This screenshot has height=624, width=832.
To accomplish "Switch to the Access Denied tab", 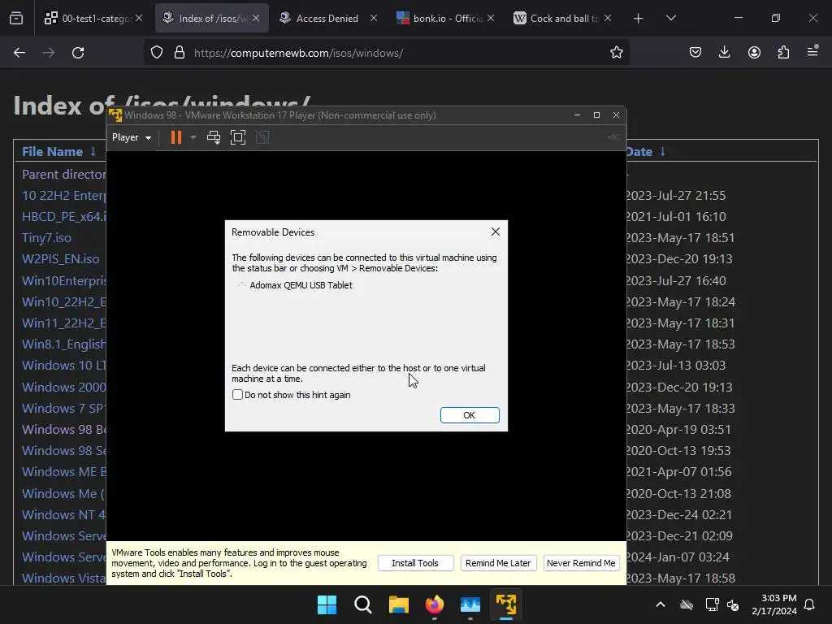I will pyautogui.click(x=327, y=18).
